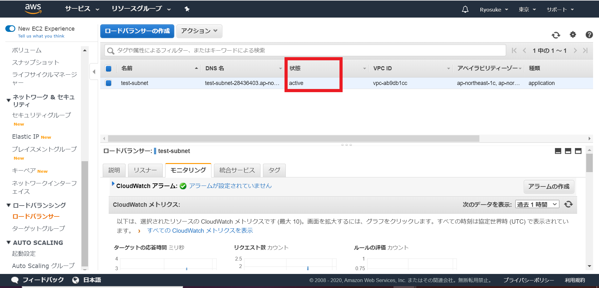
Task: Open Auto Scaling グループ in sidebar
Action: tap(43, 266)
